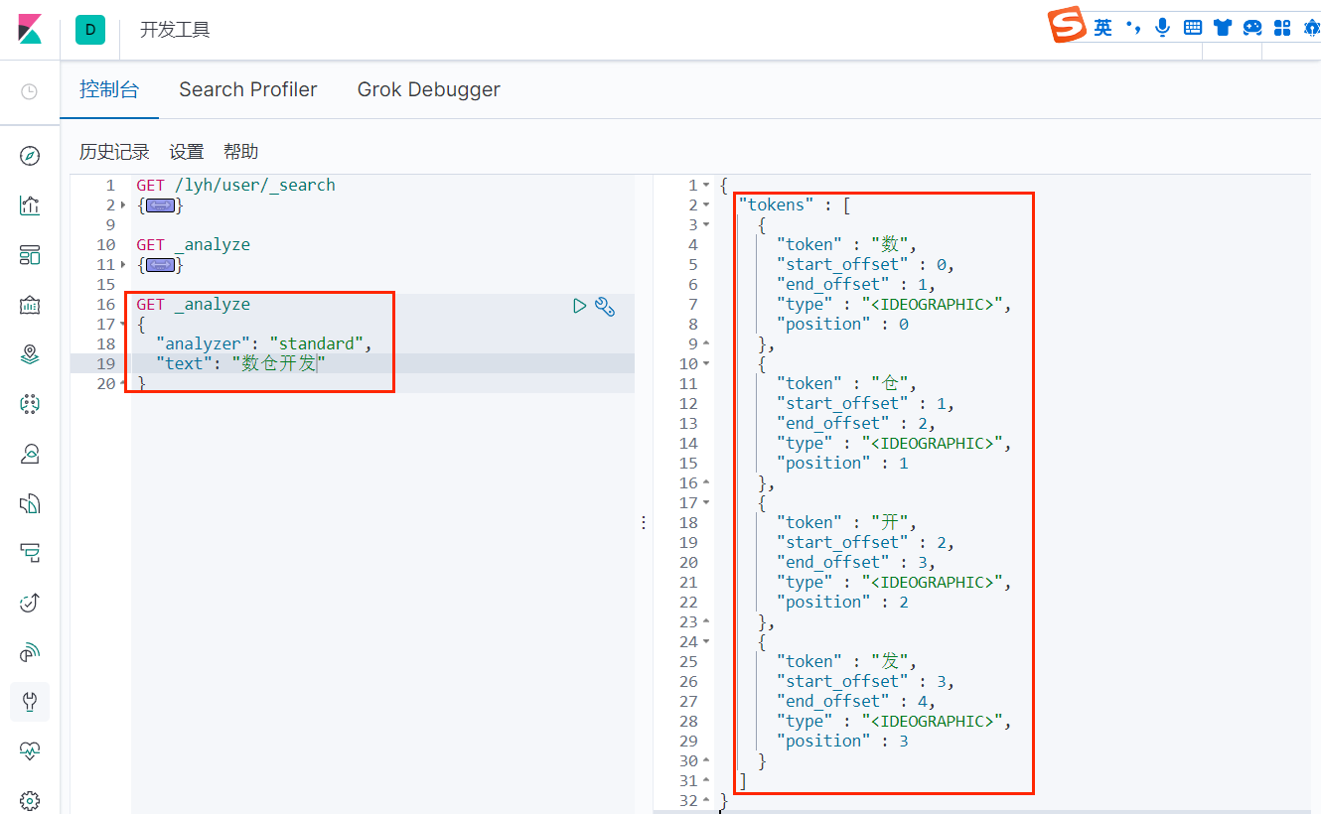Click the IME game controller icon
The height and width of the screenshot is (814, 1321).
[x=1252, y=28]
